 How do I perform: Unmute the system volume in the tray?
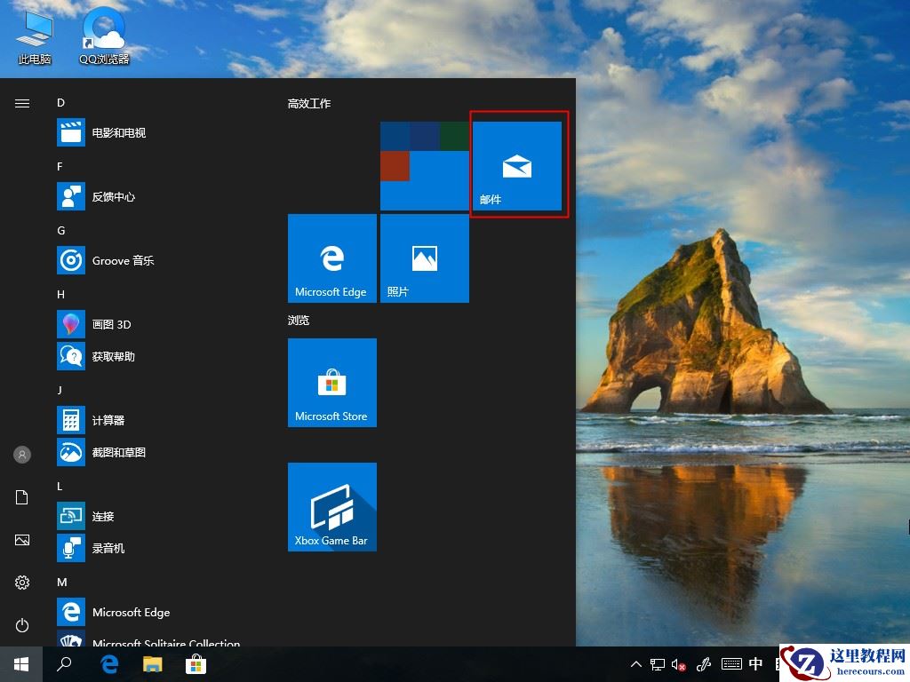click(x=679, y=664)
